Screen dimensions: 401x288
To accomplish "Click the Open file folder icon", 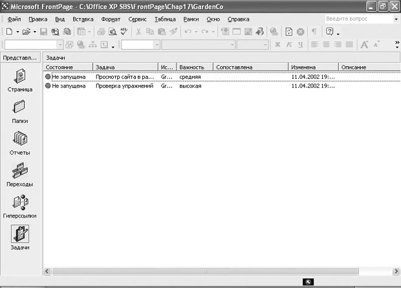I will click(26, 32).
